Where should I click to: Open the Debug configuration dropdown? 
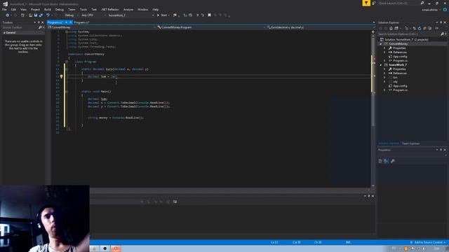pos(71,15)
